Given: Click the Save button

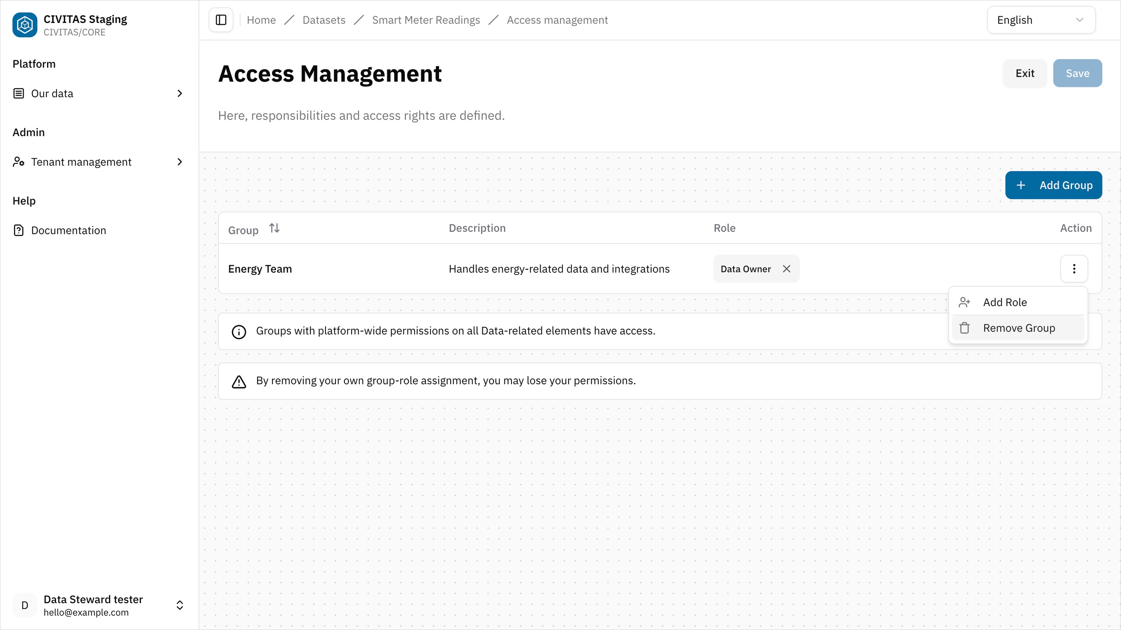Looking at the screenshot, I should pyautogui.click(x=1077, y=73).
